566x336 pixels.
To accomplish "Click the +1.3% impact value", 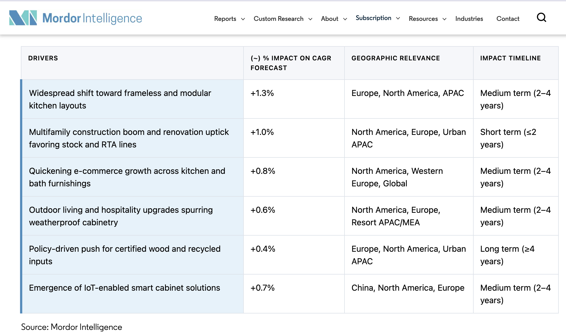I will pos(262,93).
